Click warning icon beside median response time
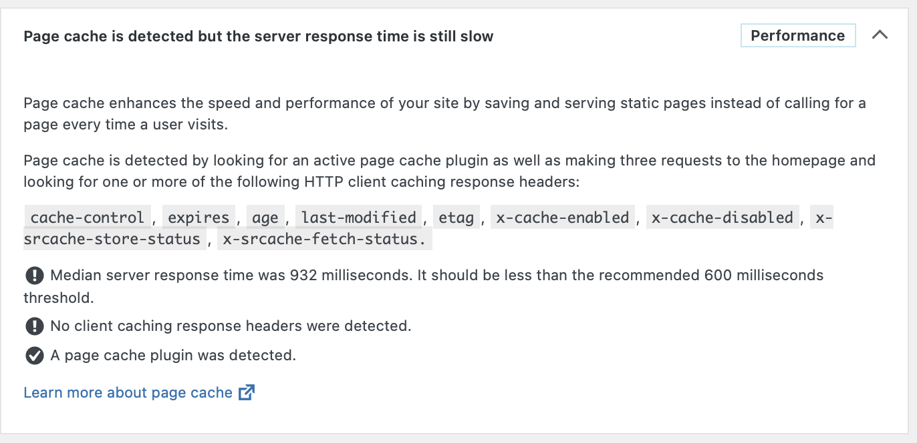Viewport: 917px width, 443px height. click(34, 275)
